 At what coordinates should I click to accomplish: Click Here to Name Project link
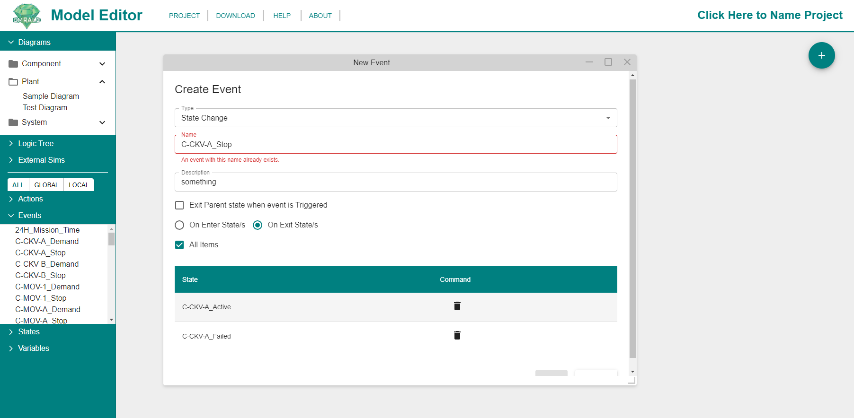click(770, 15)
